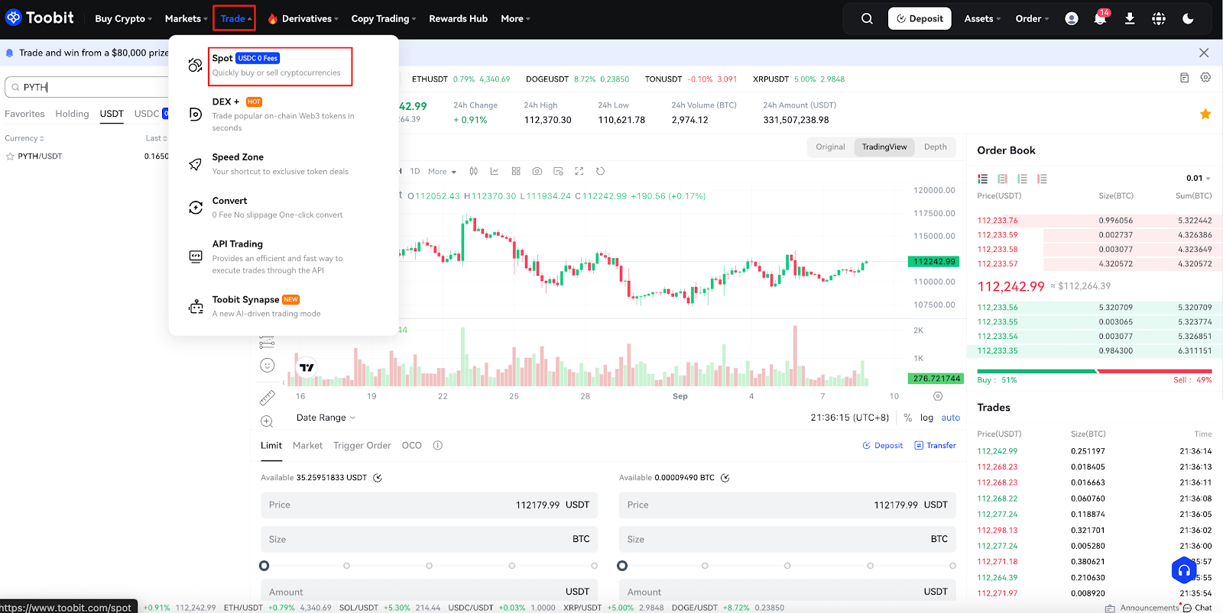Open Rewards Hub link

(x=458, y=18)
